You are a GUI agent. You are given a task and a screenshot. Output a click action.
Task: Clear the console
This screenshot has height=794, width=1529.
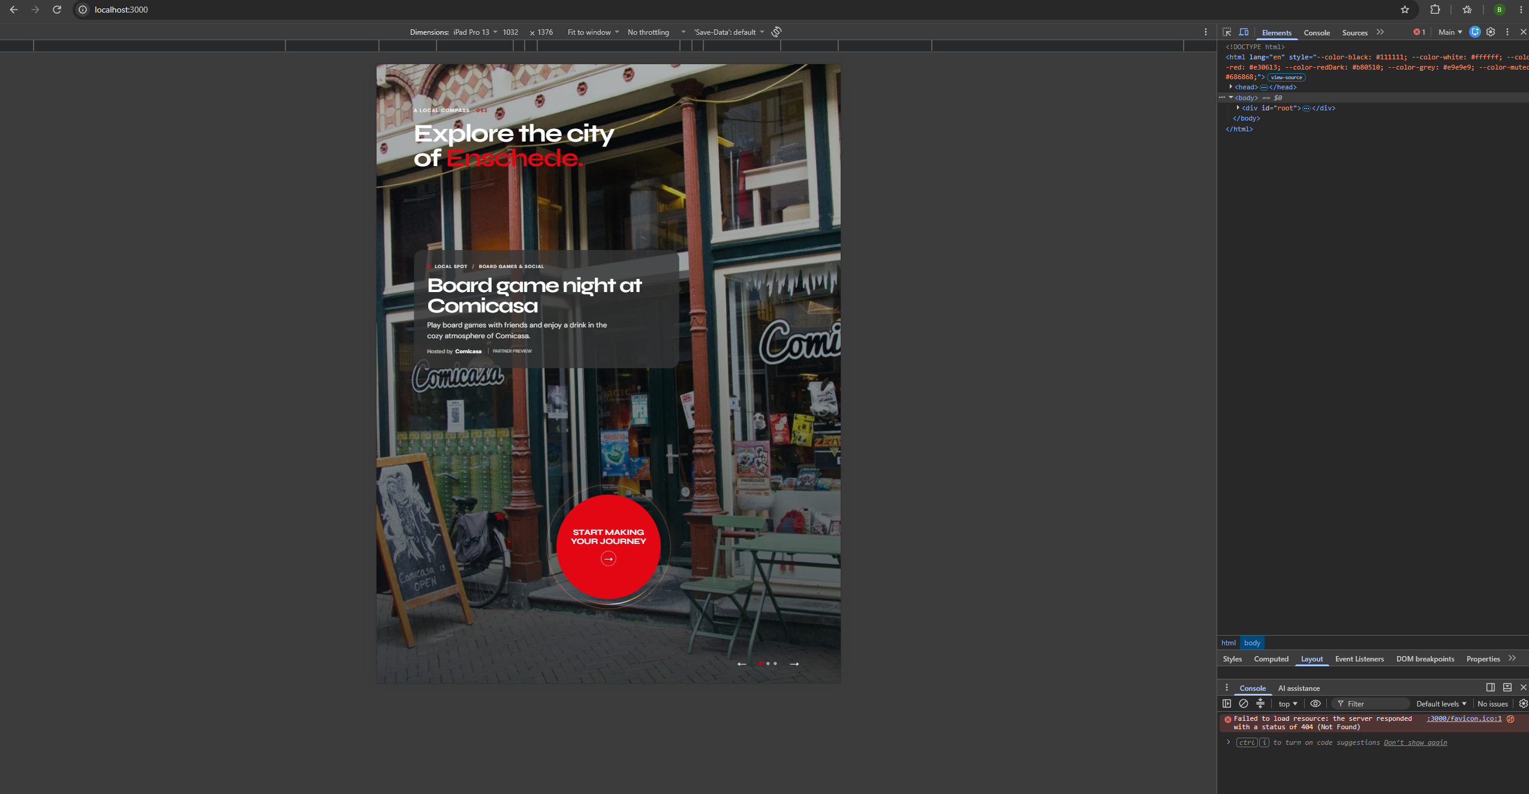tap(1244, 703)
